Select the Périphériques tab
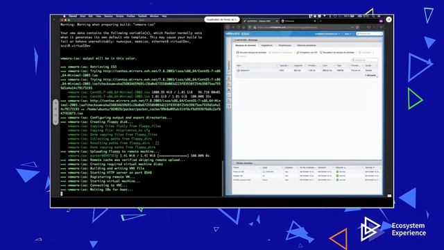Screen dimensions: 444x250 284,45
